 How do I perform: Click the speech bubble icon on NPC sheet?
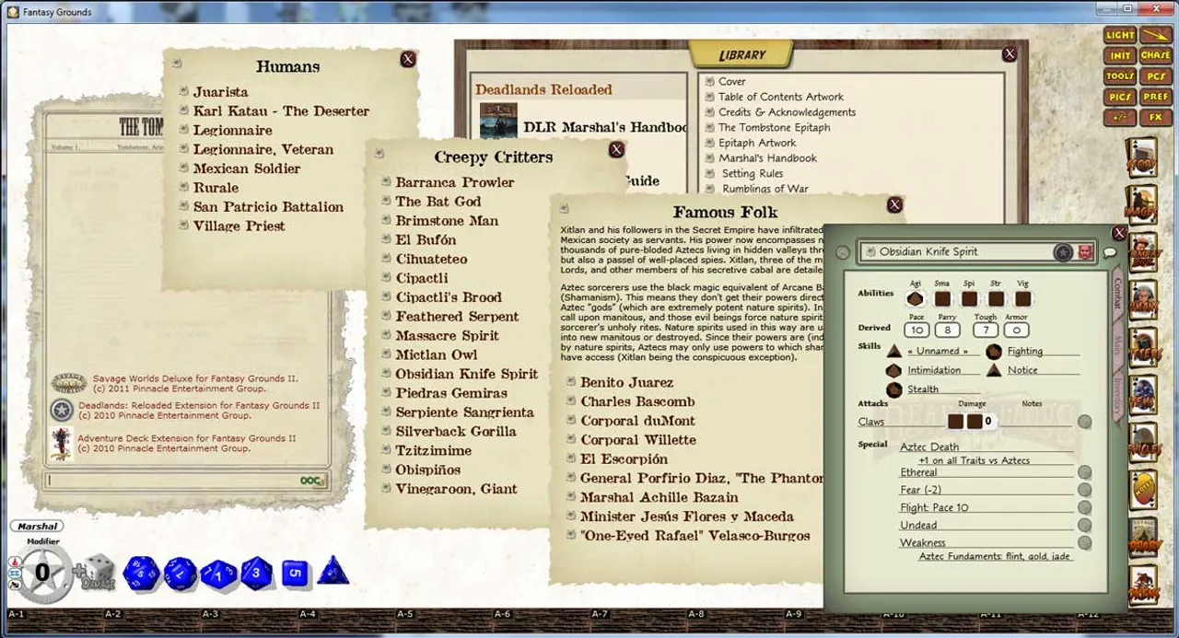pyautogui.click(x=1108, y=251)
